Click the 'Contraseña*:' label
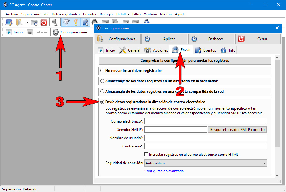Viewport: 286px width, 192px height. point(133,146)
